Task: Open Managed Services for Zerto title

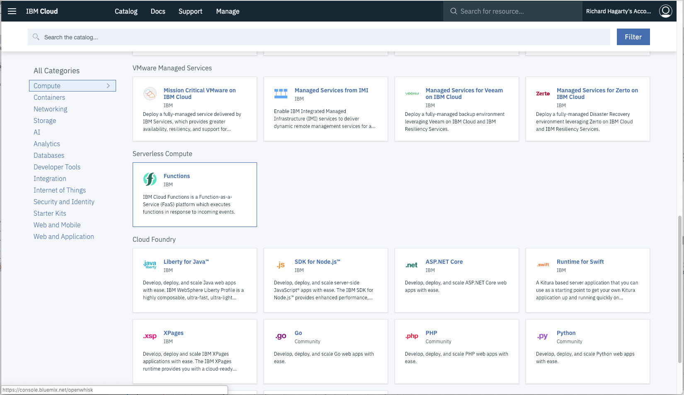Action: click(597, 94)
